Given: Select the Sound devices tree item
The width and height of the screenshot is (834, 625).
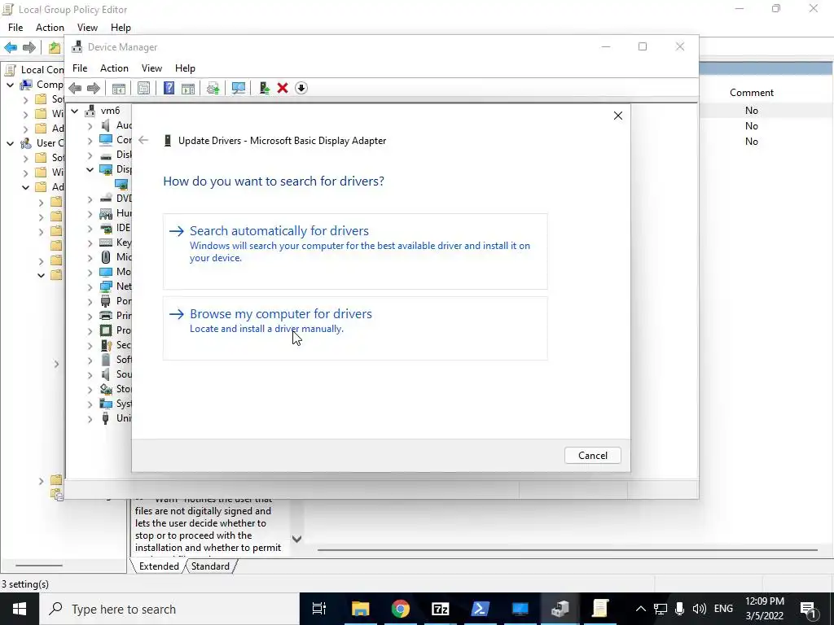Looking at the screenshot, I should click(x=116, y=374).
